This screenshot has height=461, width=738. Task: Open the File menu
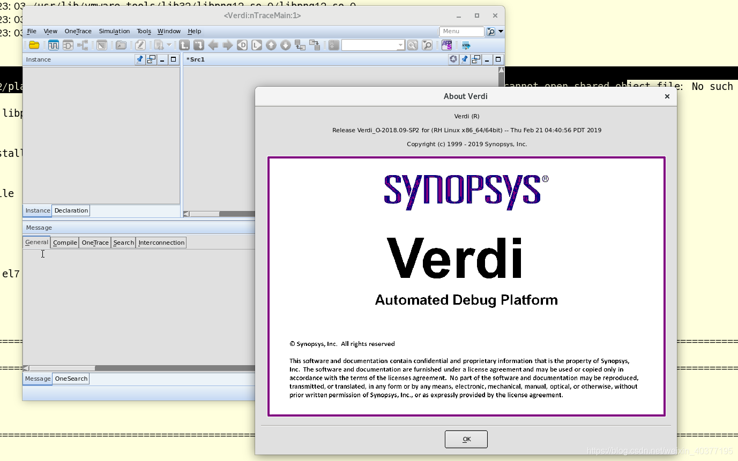coord(32,32)
